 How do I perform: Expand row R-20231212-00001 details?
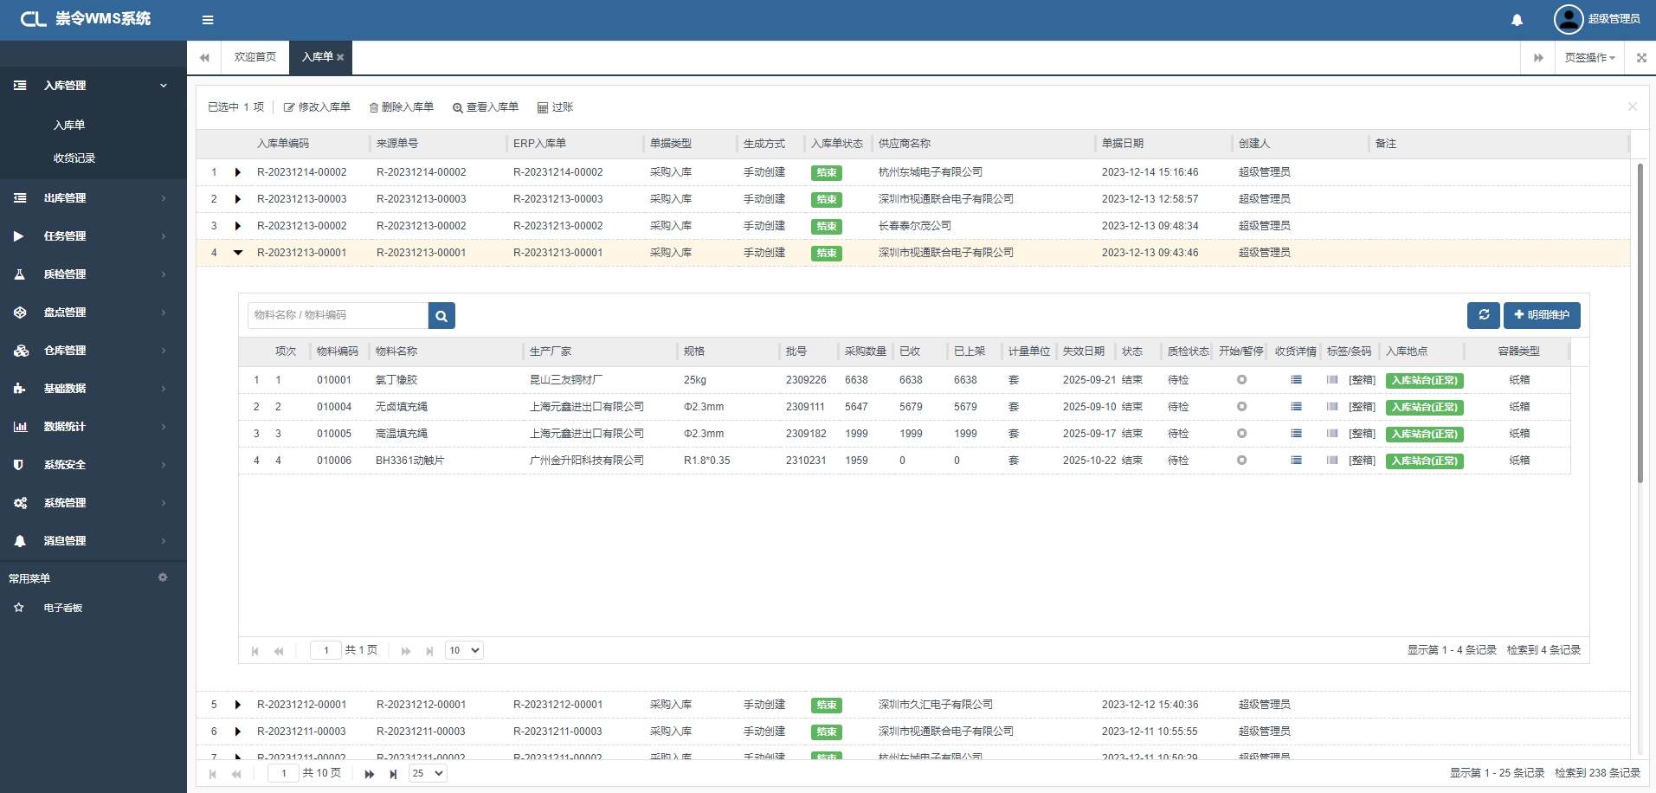(x=238, y=705)
